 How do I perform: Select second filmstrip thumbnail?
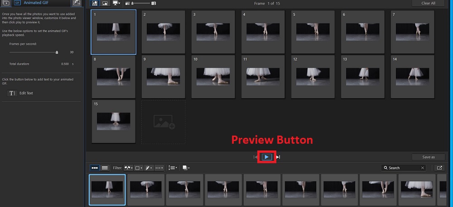pos(146,190)
